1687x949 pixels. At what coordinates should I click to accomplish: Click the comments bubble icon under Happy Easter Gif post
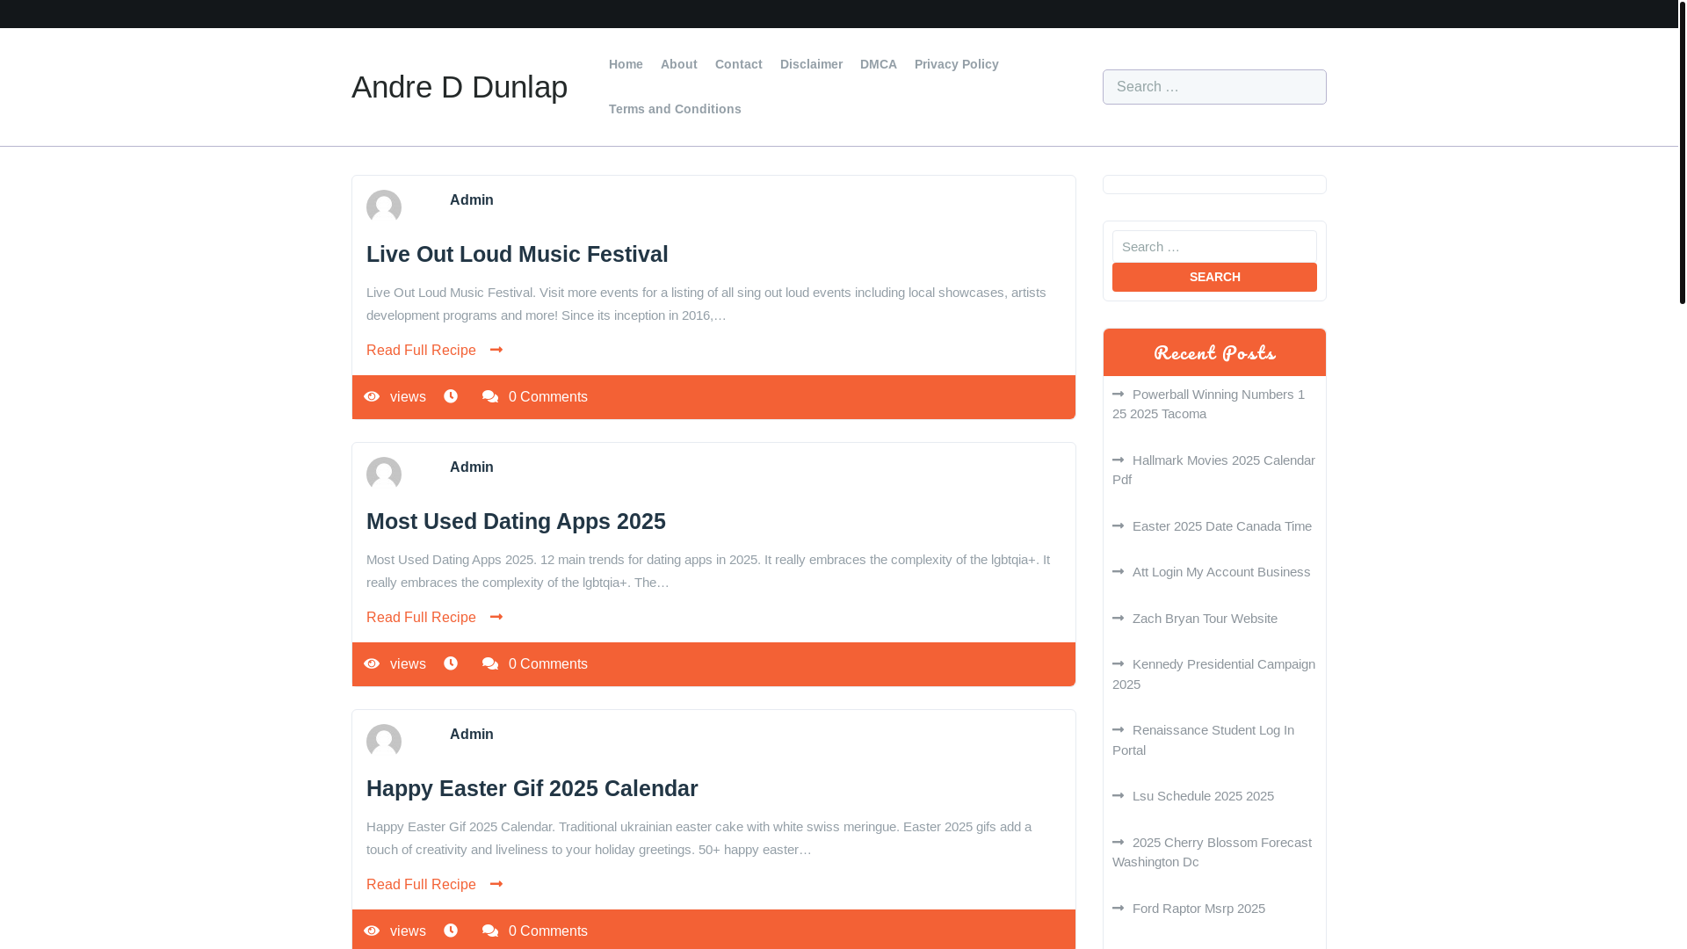point(490,931)
